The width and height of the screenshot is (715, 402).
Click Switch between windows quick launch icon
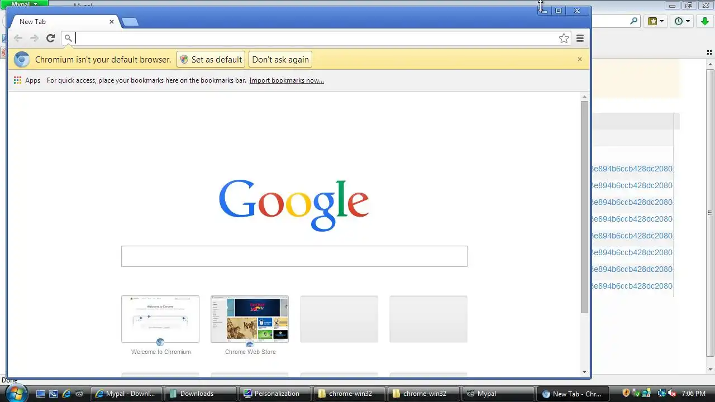coord(54,394)
